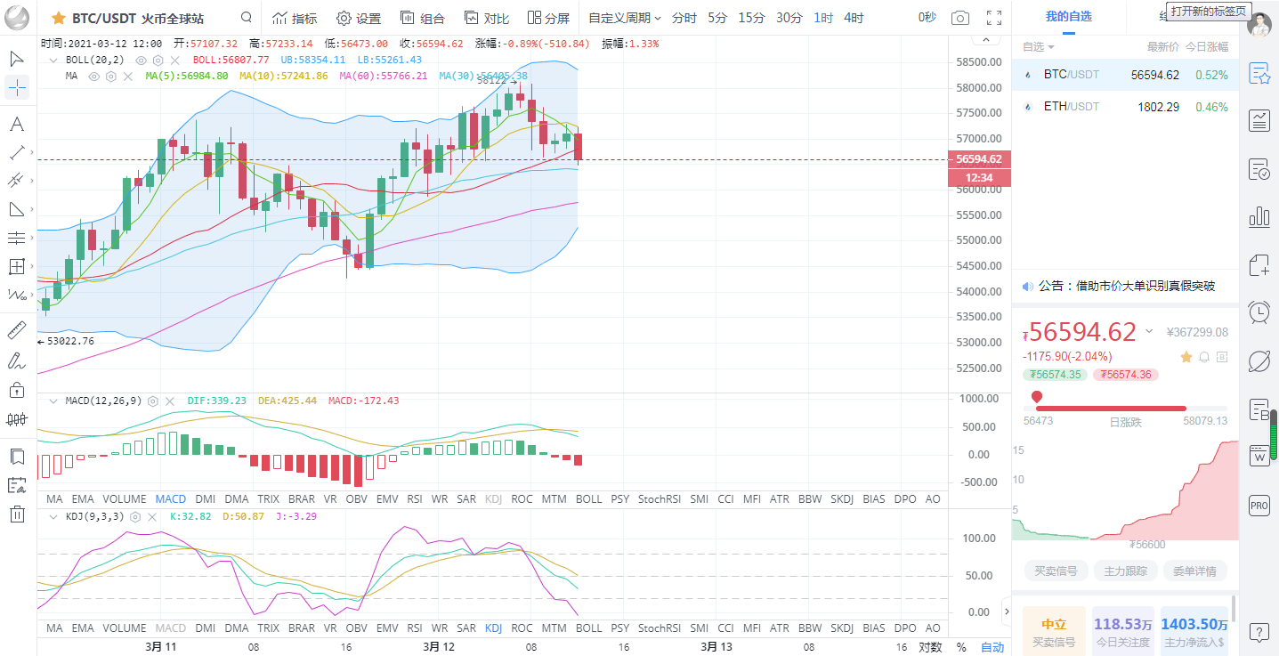1279x656 pixels.
Task: Open the MACD indicator settings gear
Action: pos(153,401)
